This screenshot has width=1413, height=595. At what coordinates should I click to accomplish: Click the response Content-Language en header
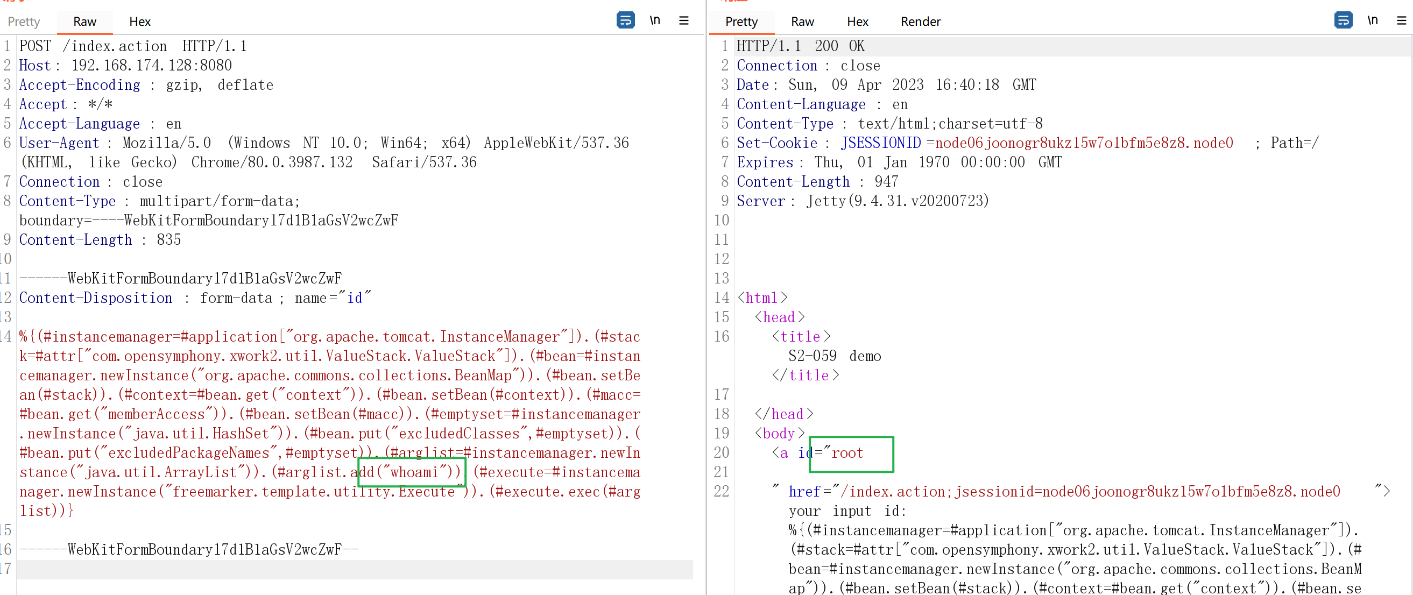[x=822, y=104]
